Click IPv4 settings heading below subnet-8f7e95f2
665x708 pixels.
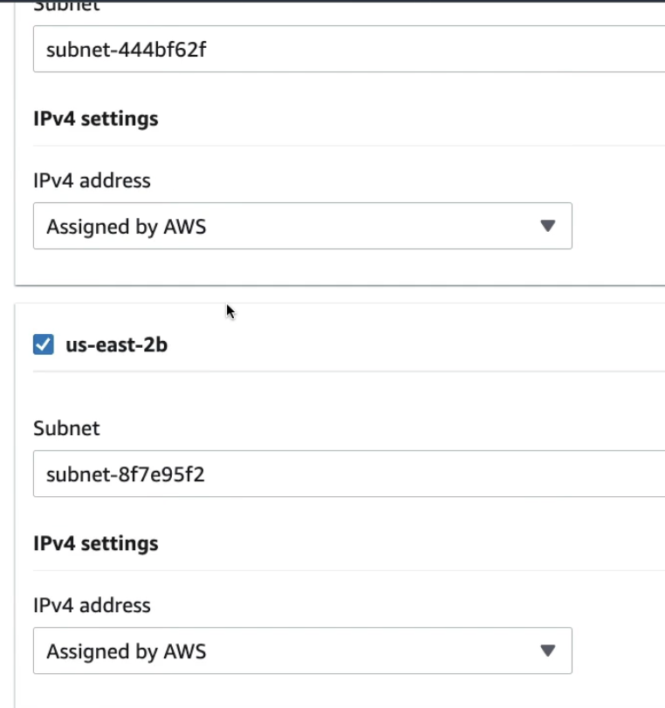coord(96,544)
